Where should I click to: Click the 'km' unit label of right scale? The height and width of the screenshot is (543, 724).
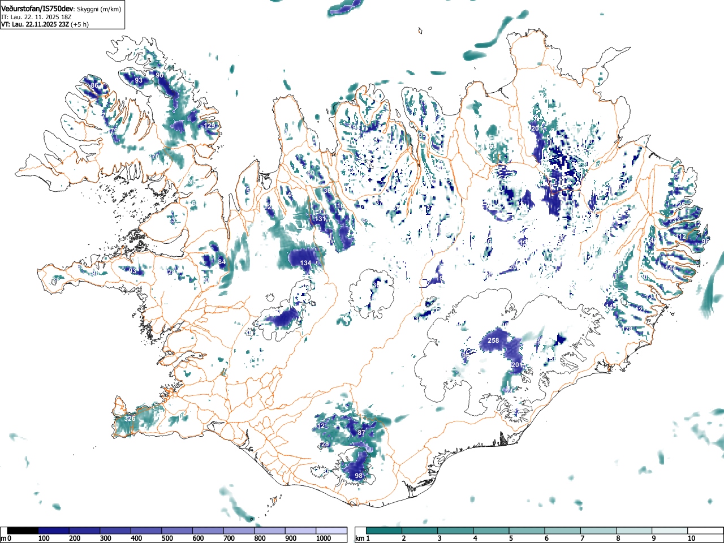coord(360,538)
